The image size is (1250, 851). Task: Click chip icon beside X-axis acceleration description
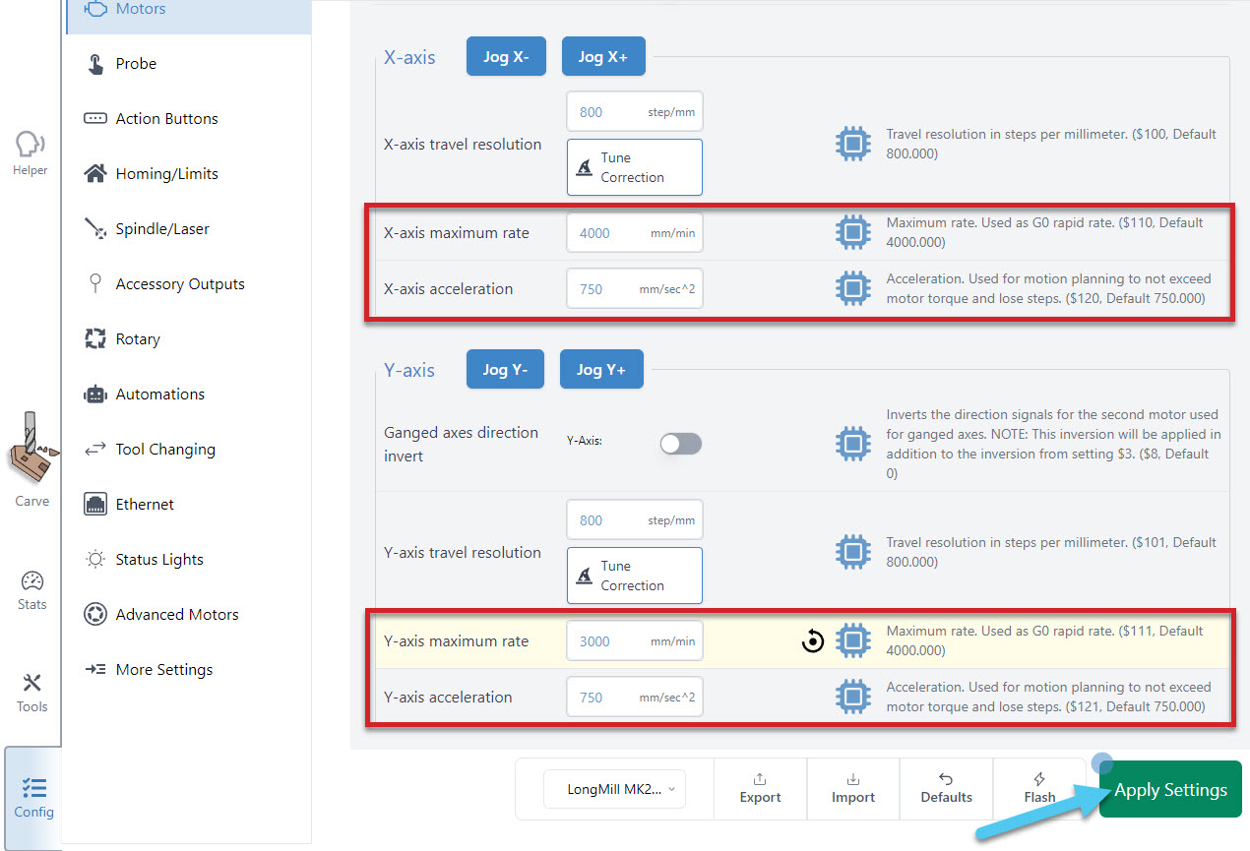point(852,289)
